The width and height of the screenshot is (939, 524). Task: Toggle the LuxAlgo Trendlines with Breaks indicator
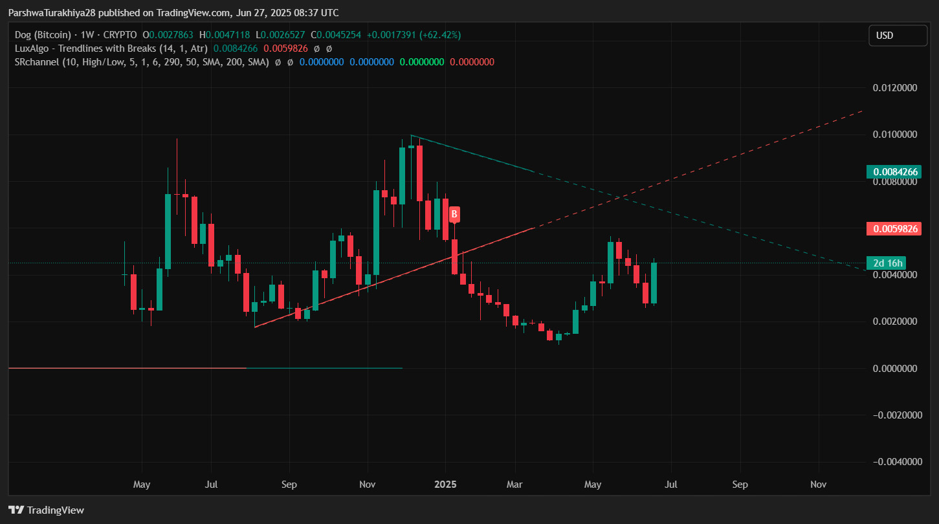coord(110,48)
